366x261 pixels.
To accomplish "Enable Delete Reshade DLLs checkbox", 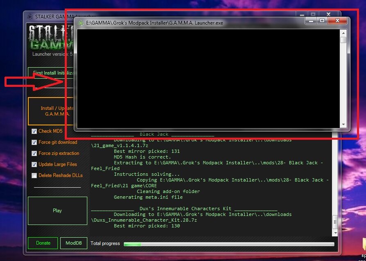I will point(34,175).
